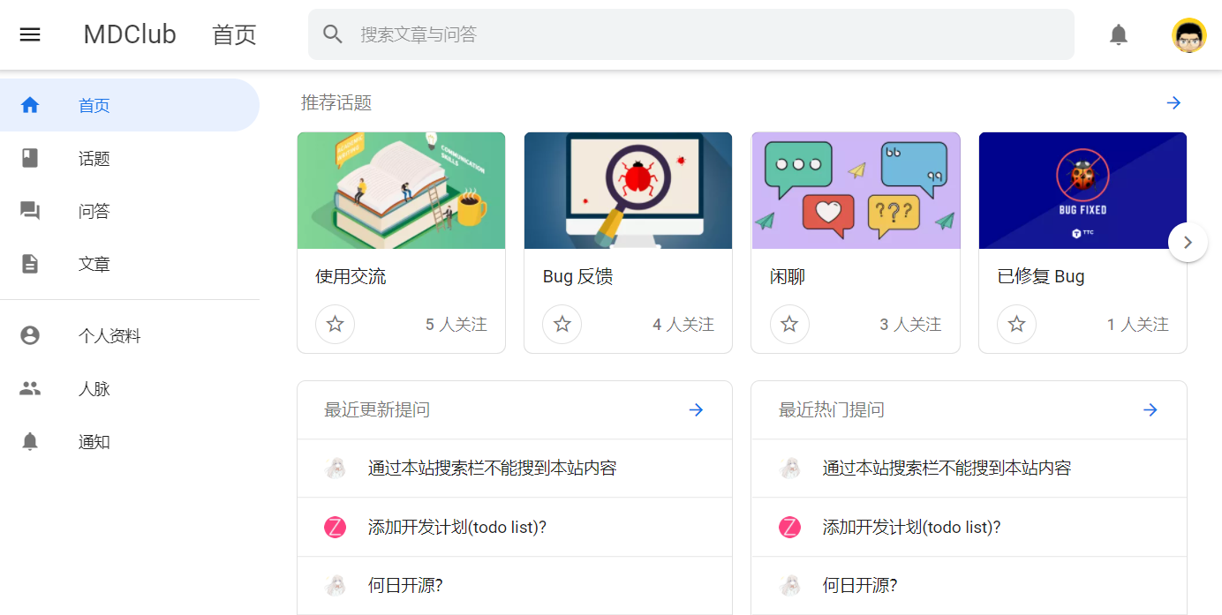Go to 首页 in the sidebar

pyautogui.click(x=130, y=105)
